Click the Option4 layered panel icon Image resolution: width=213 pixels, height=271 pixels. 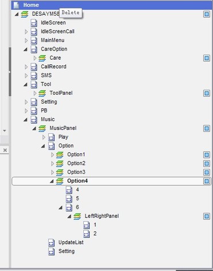[60, 181]
